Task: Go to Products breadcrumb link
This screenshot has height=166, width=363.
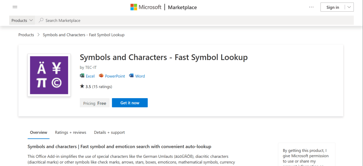Action: click(x=26, y=35)
